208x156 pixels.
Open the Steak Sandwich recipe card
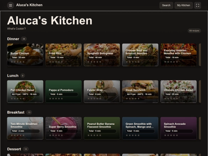pos(140,91)
